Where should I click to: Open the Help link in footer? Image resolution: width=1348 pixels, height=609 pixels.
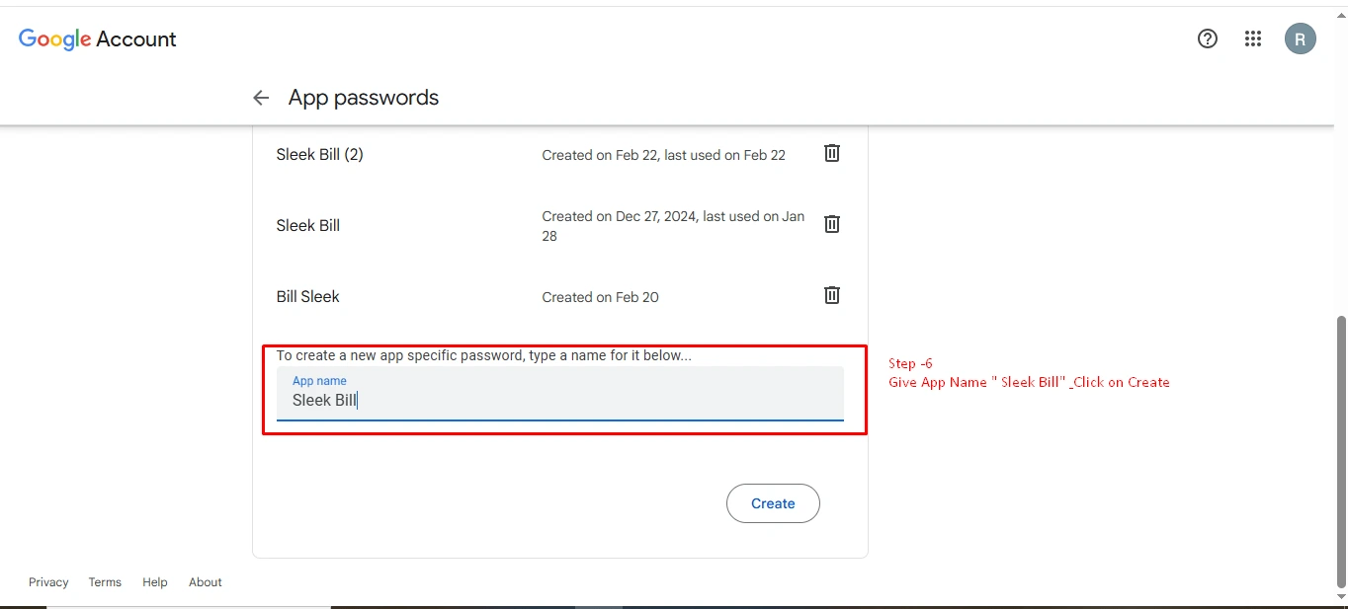point(155,582)
